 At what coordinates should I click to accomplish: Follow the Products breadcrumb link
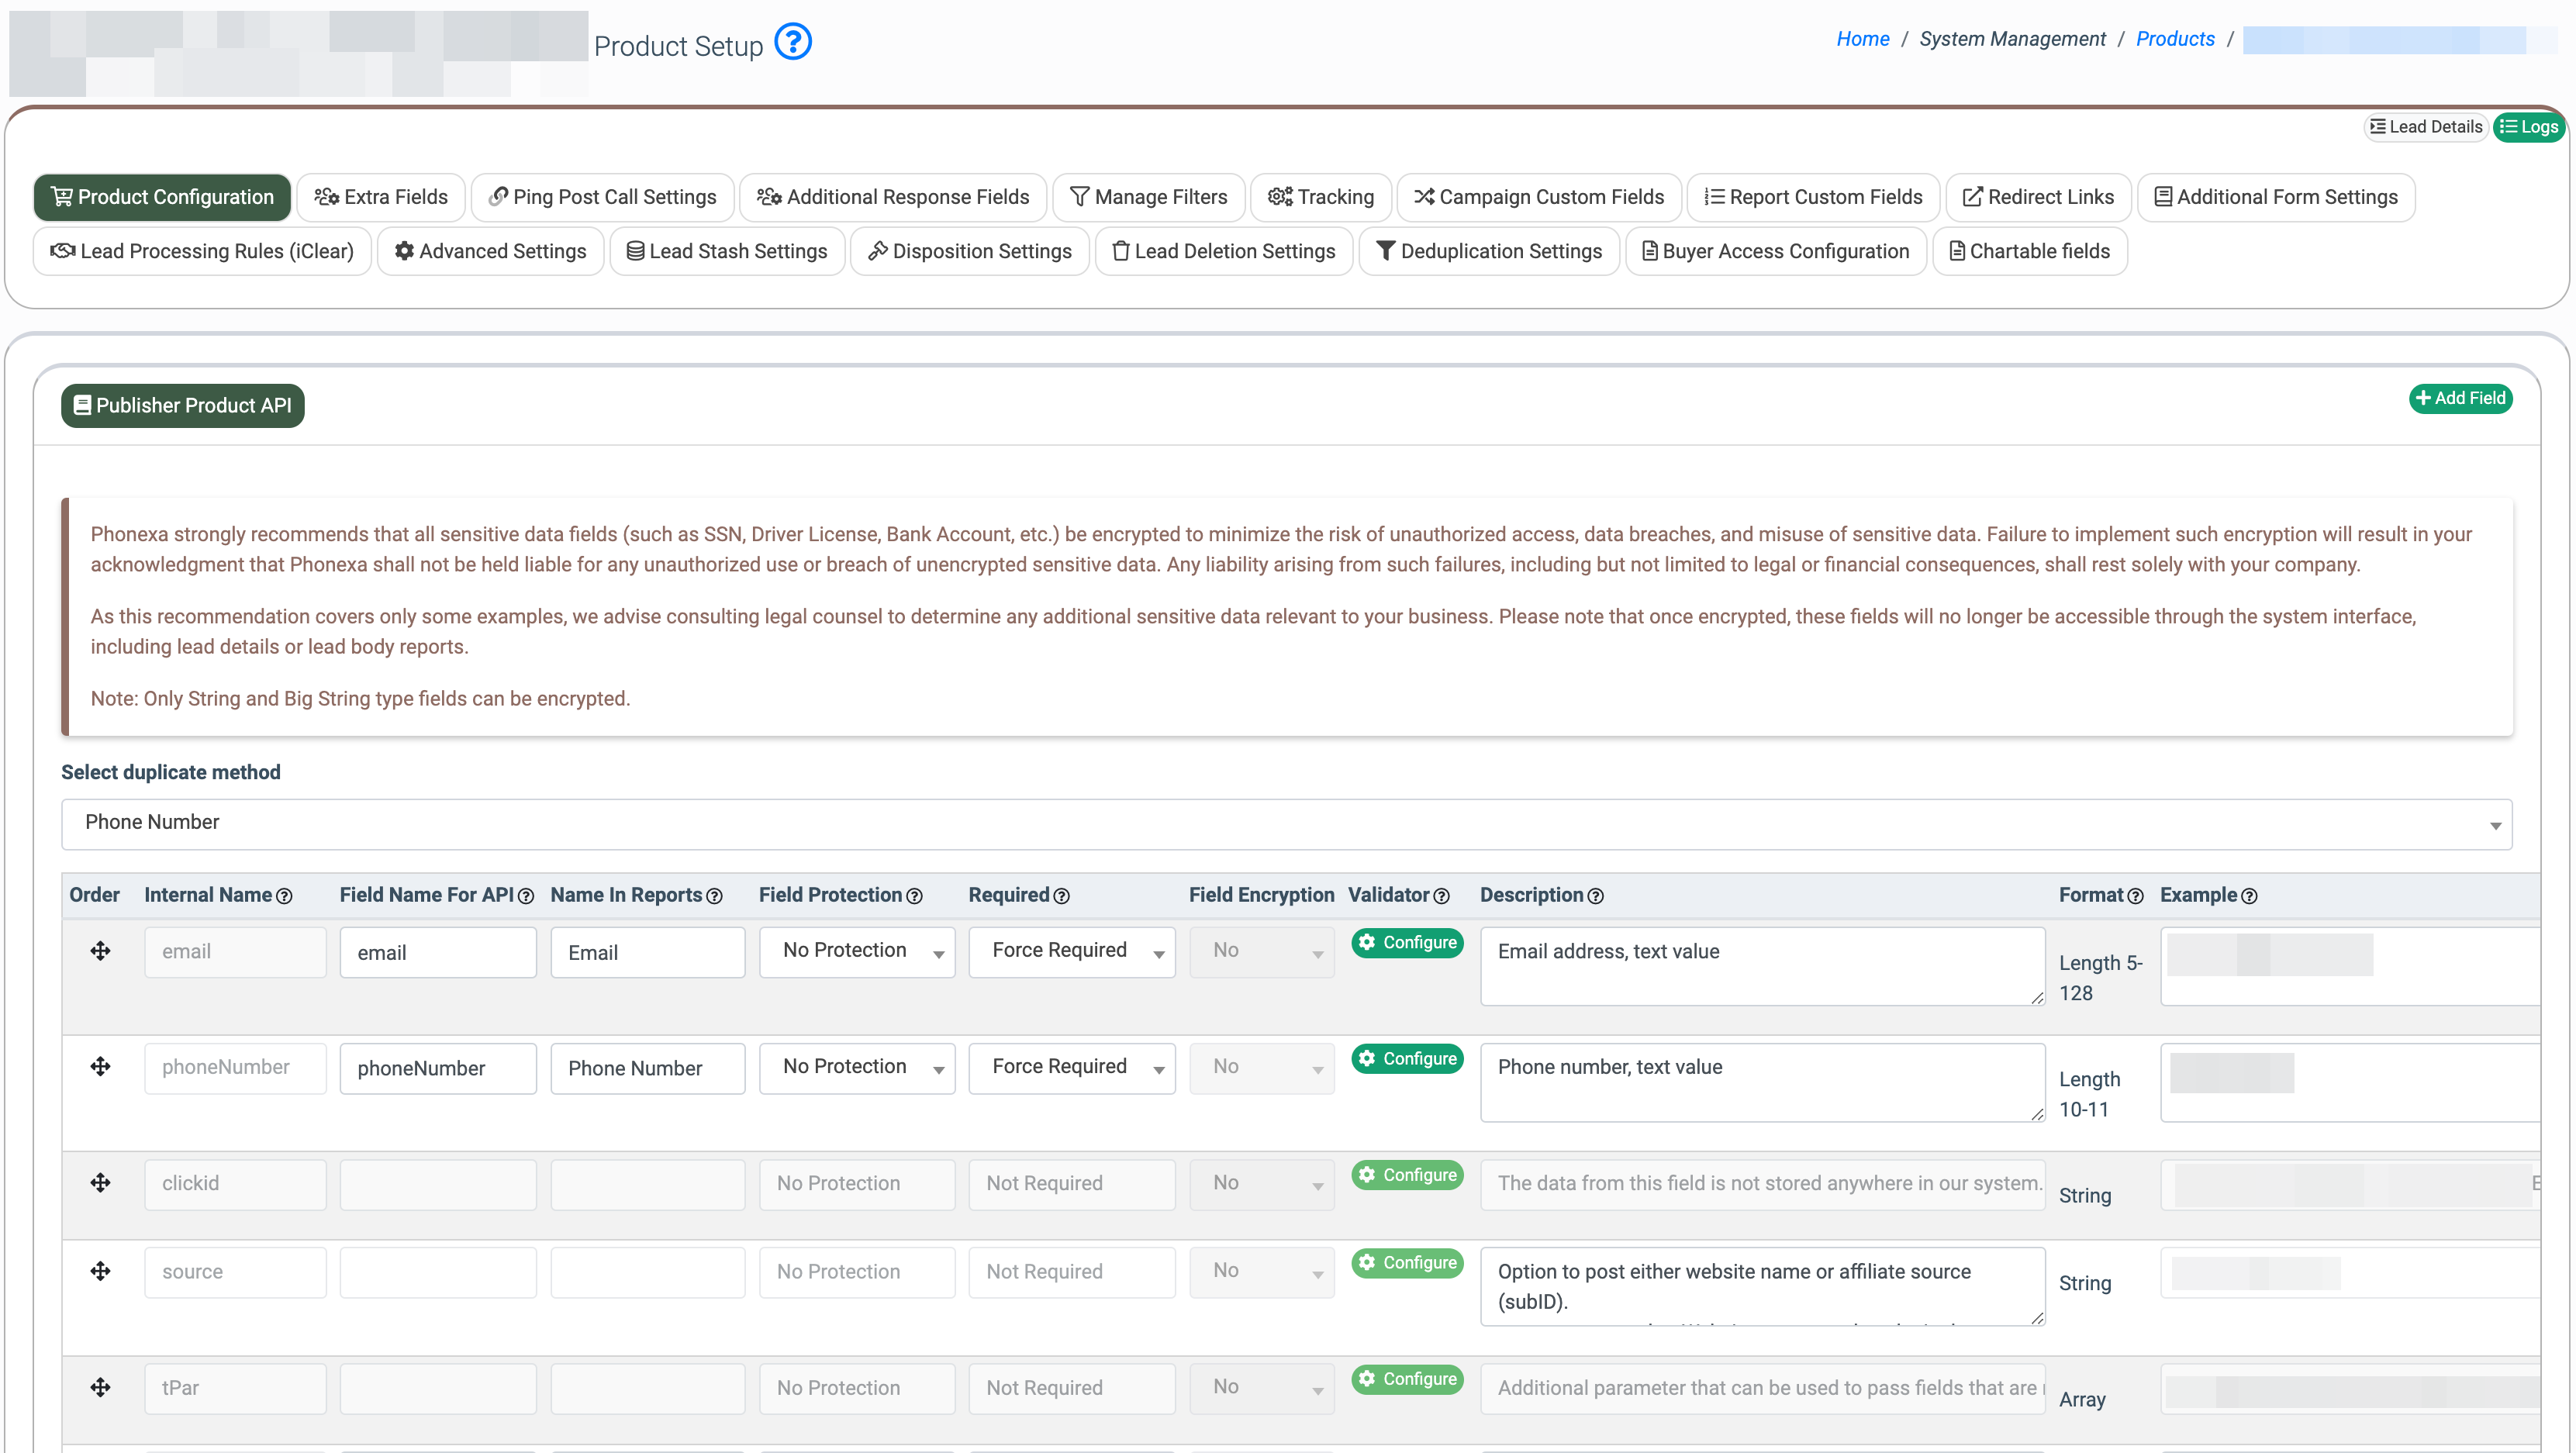click(x=2174, y=38)
